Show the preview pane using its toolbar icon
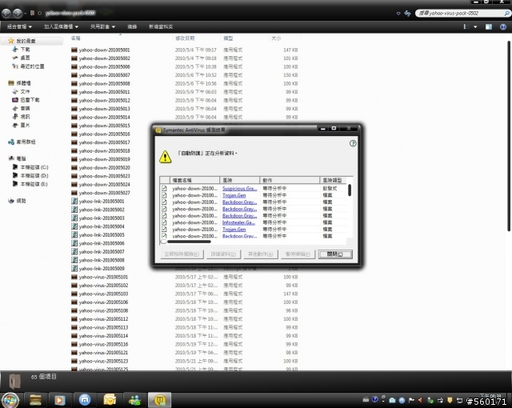The image size is (512, 408). click(489, 26)
